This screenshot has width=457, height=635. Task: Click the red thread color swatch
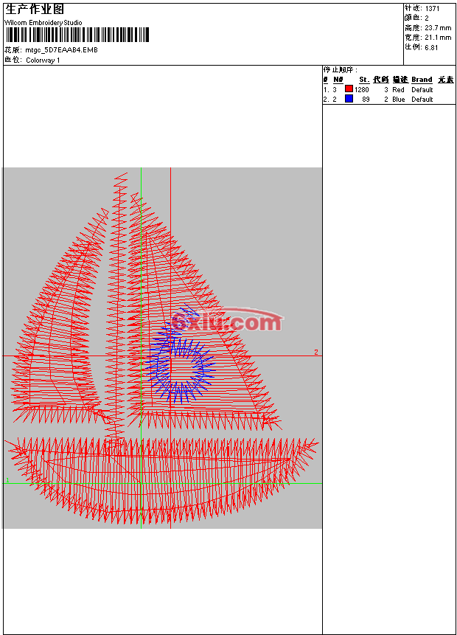[349, 89]
